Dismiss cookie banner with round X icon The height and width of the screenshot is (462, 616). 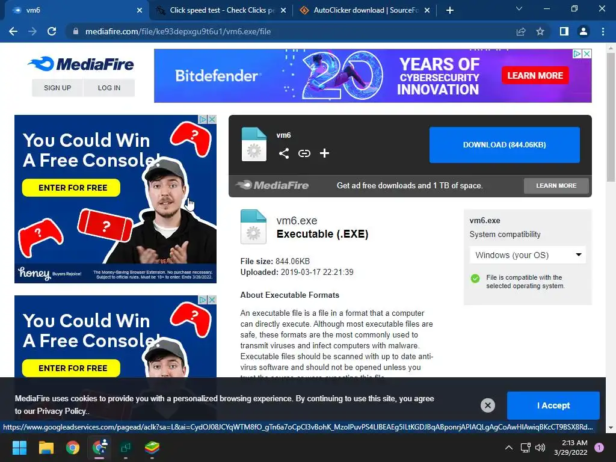487,405
